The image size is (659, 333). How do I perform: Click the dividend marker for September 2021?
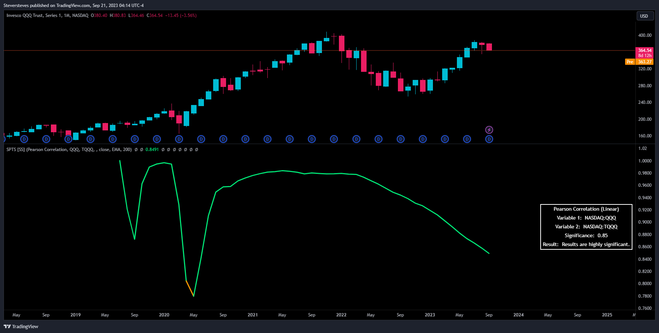[312, 139]
